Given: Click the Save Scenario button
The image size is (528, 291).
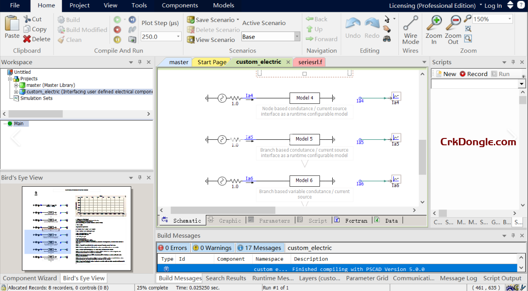Looking at the screenshot, I should tap(211, 20).
